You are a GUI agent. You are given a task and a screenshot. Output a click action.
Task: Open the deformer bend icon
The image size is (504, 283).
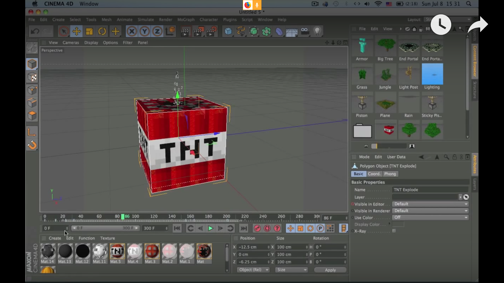279,31
